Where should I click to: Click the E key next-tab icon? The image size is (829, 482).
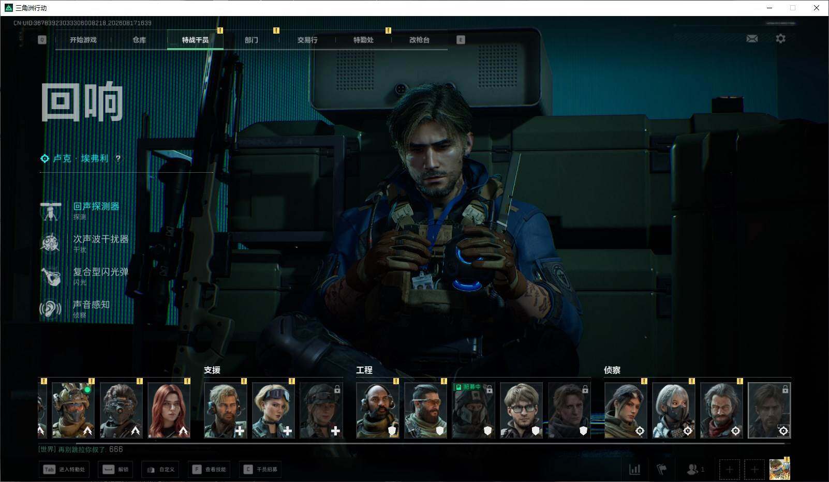point(461,40)
